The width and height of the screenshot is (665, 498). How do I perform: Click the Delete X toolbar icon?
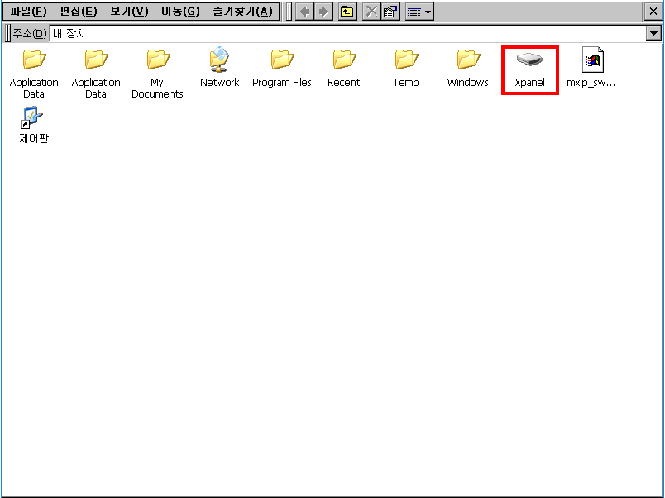coord(371,12)
